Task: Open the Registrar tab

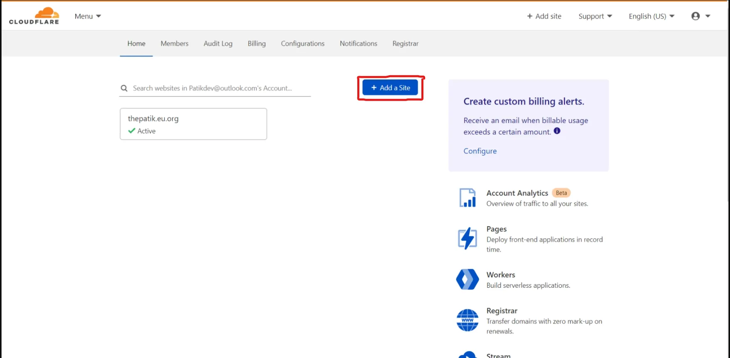Action: point(406,44)
